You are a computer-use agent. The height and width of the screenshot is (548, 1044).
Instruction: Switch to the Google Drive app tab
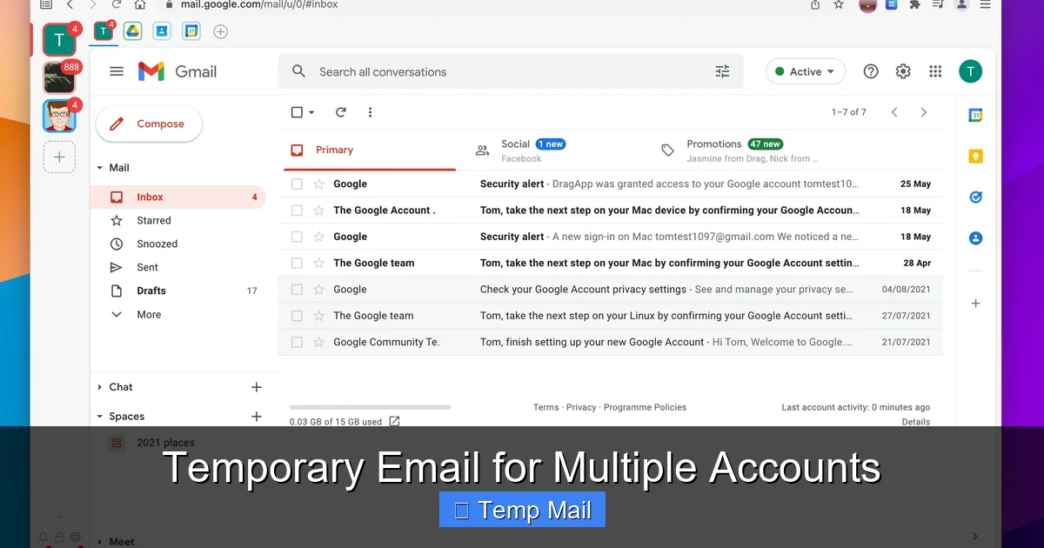coord(132,31)
